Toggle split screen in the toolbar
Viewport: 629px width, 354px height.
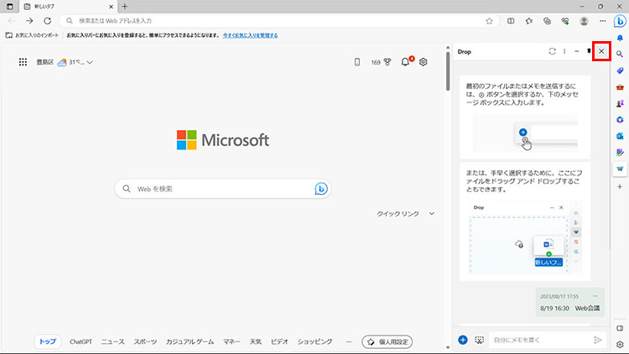[510, 21]
